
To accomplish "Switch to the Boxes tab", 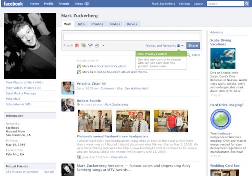I will 132,24.
